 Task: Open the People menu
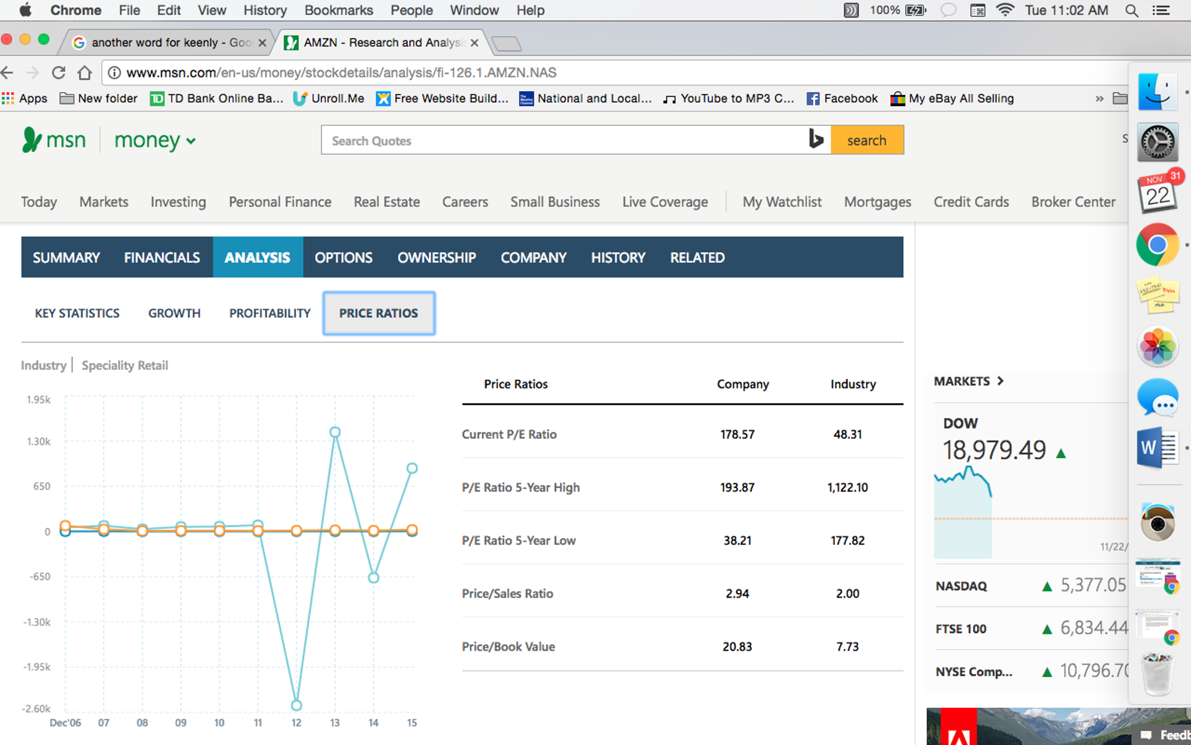[412, 10]
